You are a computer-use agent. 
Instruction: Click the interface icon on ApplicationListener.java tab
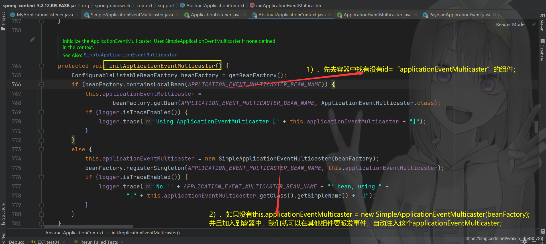point(187,15)
